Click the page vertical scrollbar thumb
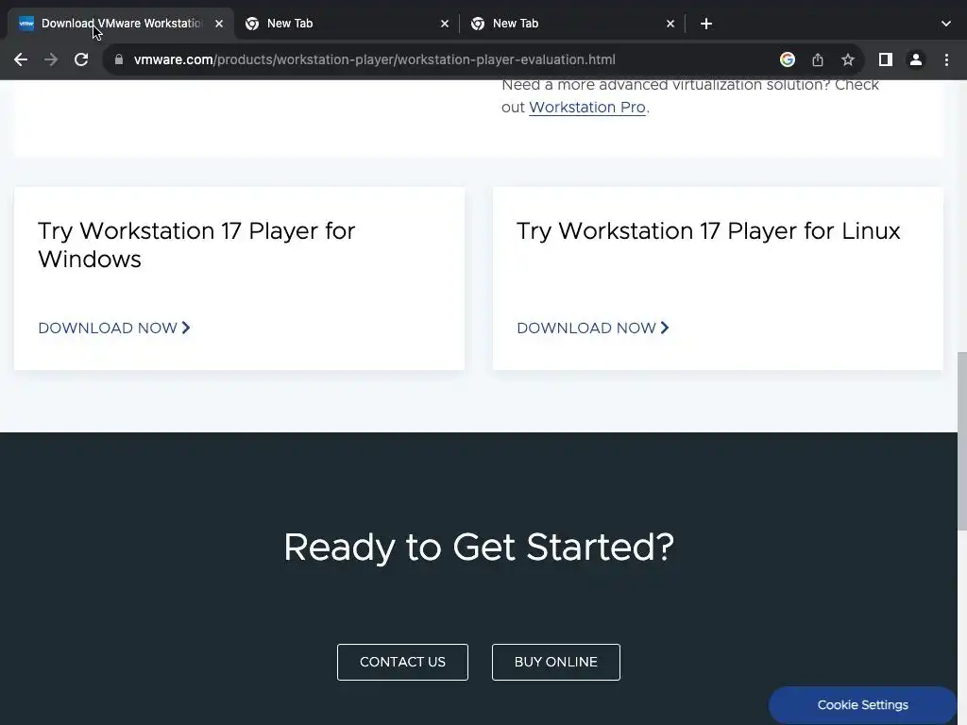 [962, 440]
